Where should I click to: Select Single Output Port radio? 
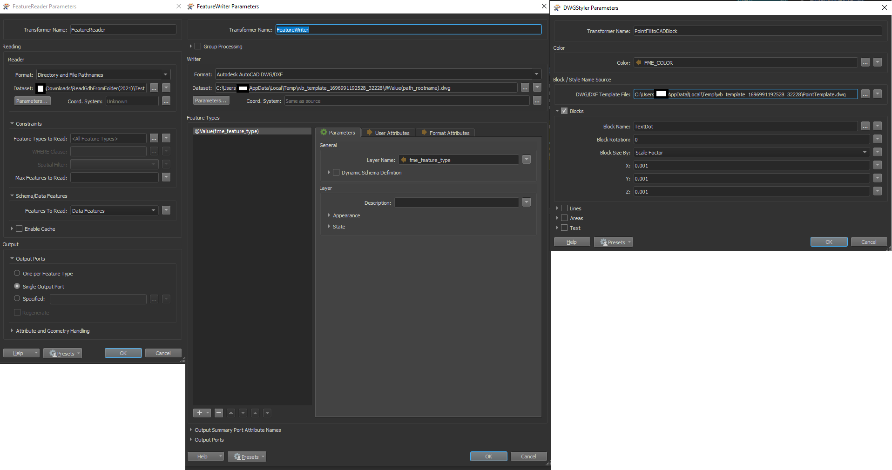coord(17,286)
